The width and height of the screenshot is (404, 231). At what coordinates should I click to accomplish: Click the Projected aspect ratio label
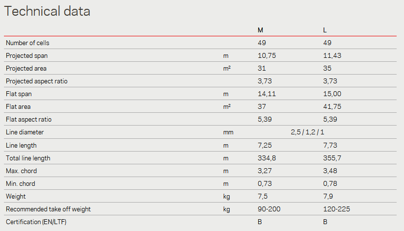[37, 81]
